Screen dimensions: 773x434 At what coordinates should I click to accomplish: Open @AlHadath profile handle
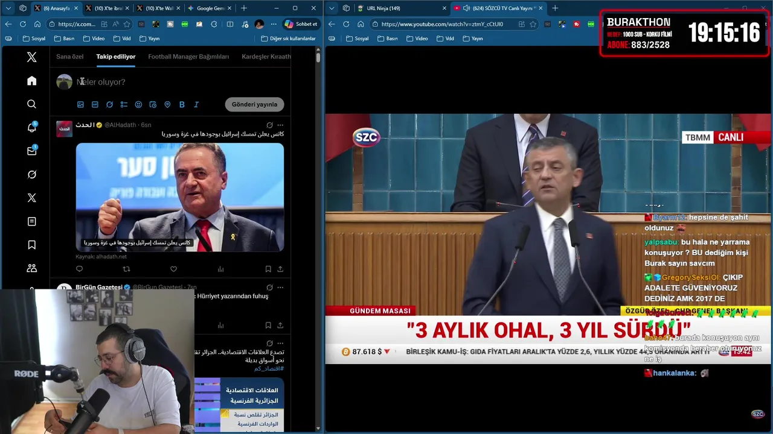(120, 125)
